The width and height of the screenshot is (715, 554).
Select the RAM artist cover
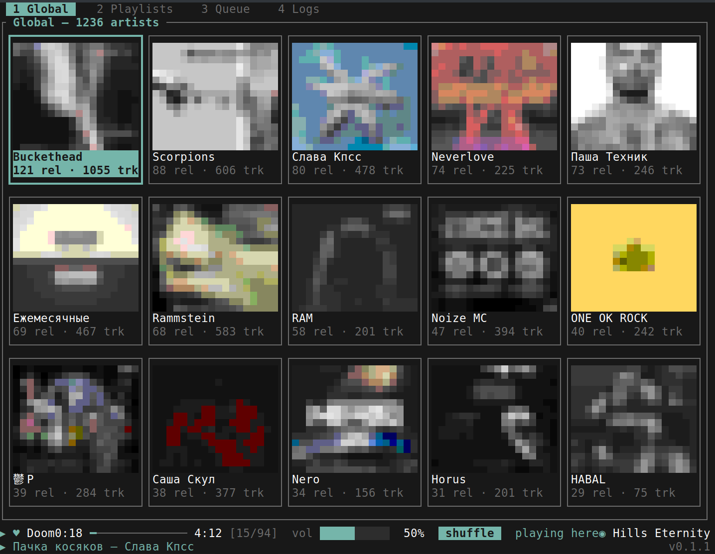[355, 258]
